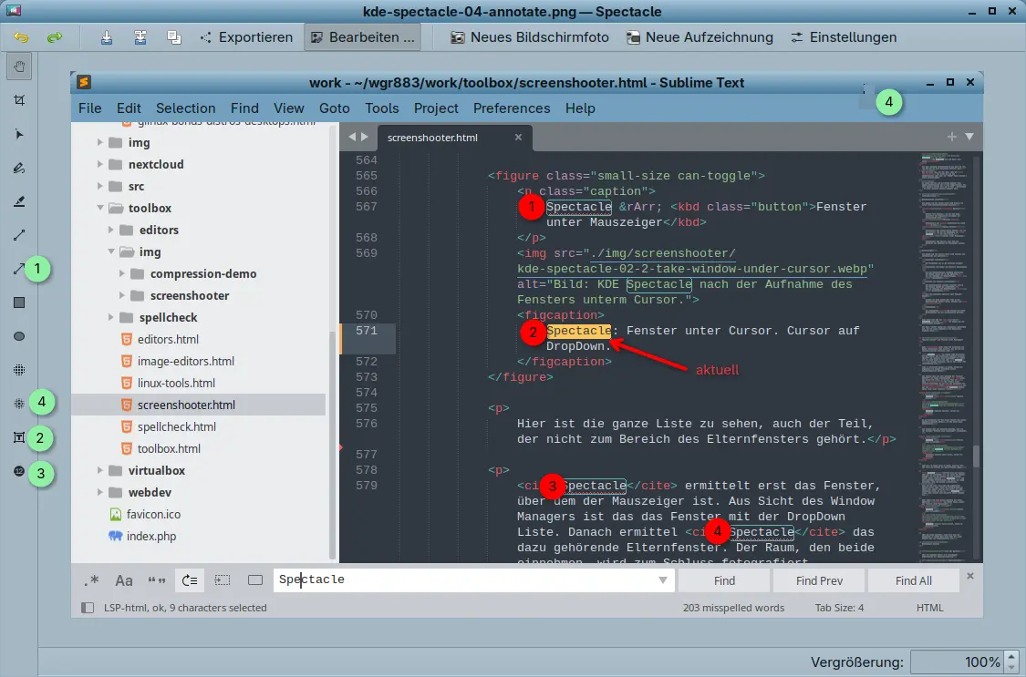Click the Save As icon in toolbar
Image resolution: width=1026 pixels, height=677 pixels.
pyautogui.click(x=140, y=37)
